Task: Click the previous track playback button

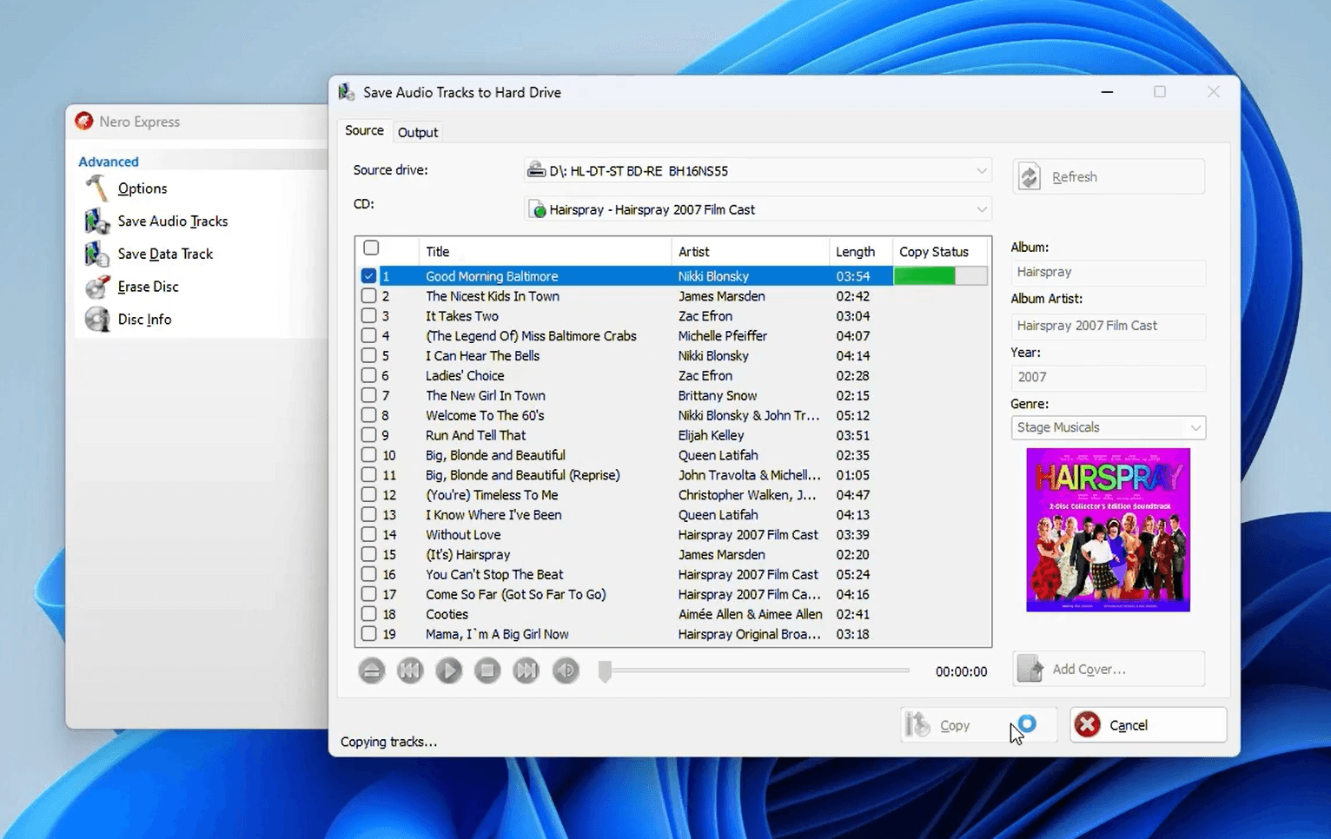Action: tap(410, 671)
